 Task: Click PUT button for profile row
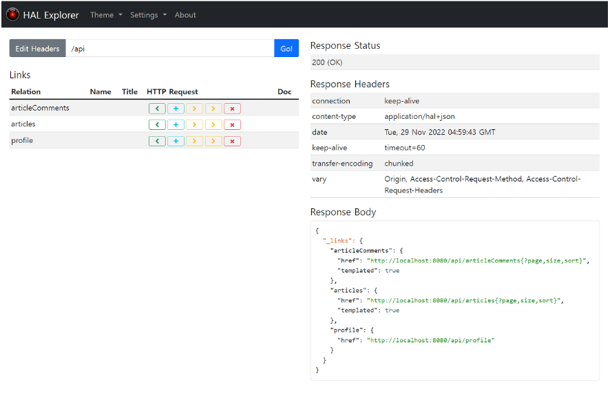click(x=195, y=141)
